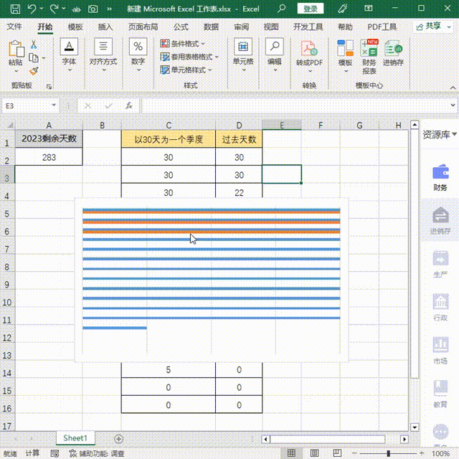Click the zoom slider in status bar
Viewport: 459px width, 459px height.
(x=389, y=453)
